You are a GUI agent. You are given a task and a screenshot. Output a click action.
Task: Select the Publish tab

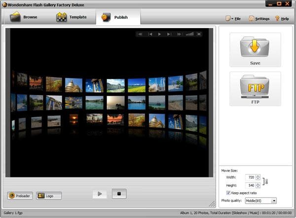pyautogui.click(x=118, y=17)
